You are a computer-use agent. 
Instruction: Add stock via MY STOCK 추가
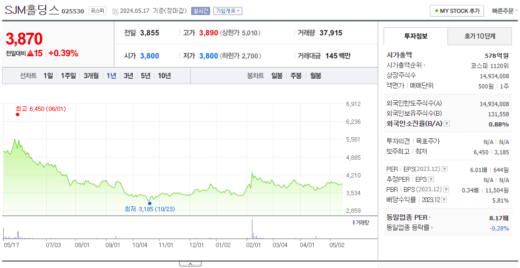457,11
